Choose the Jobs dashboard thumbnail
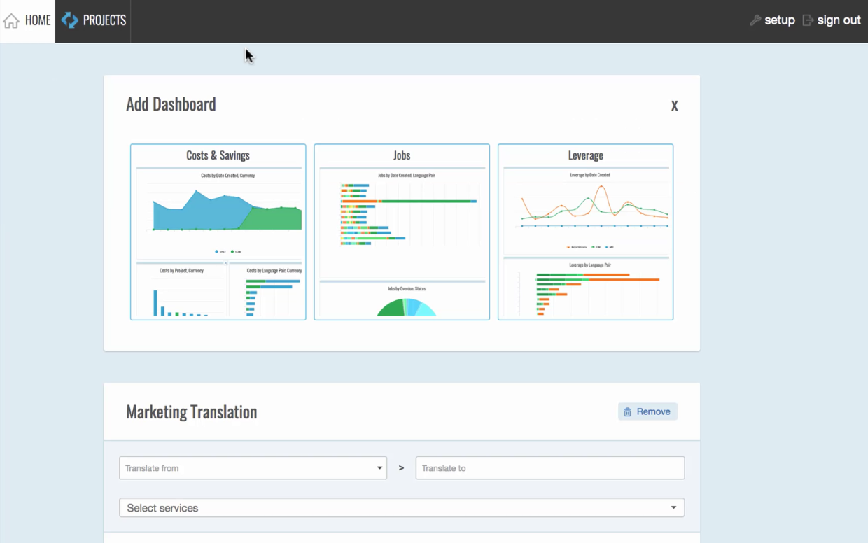The height and width of the screenshot is (543, 868). [x=402, y=232]
